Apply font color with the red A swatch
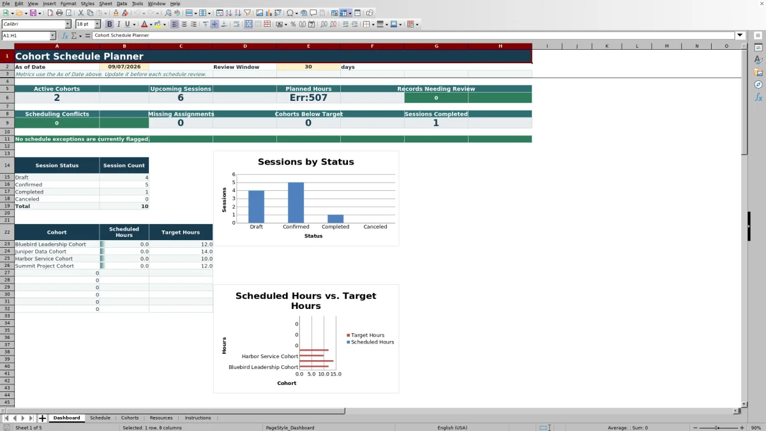Screen dimensions: 766x431 144,24
